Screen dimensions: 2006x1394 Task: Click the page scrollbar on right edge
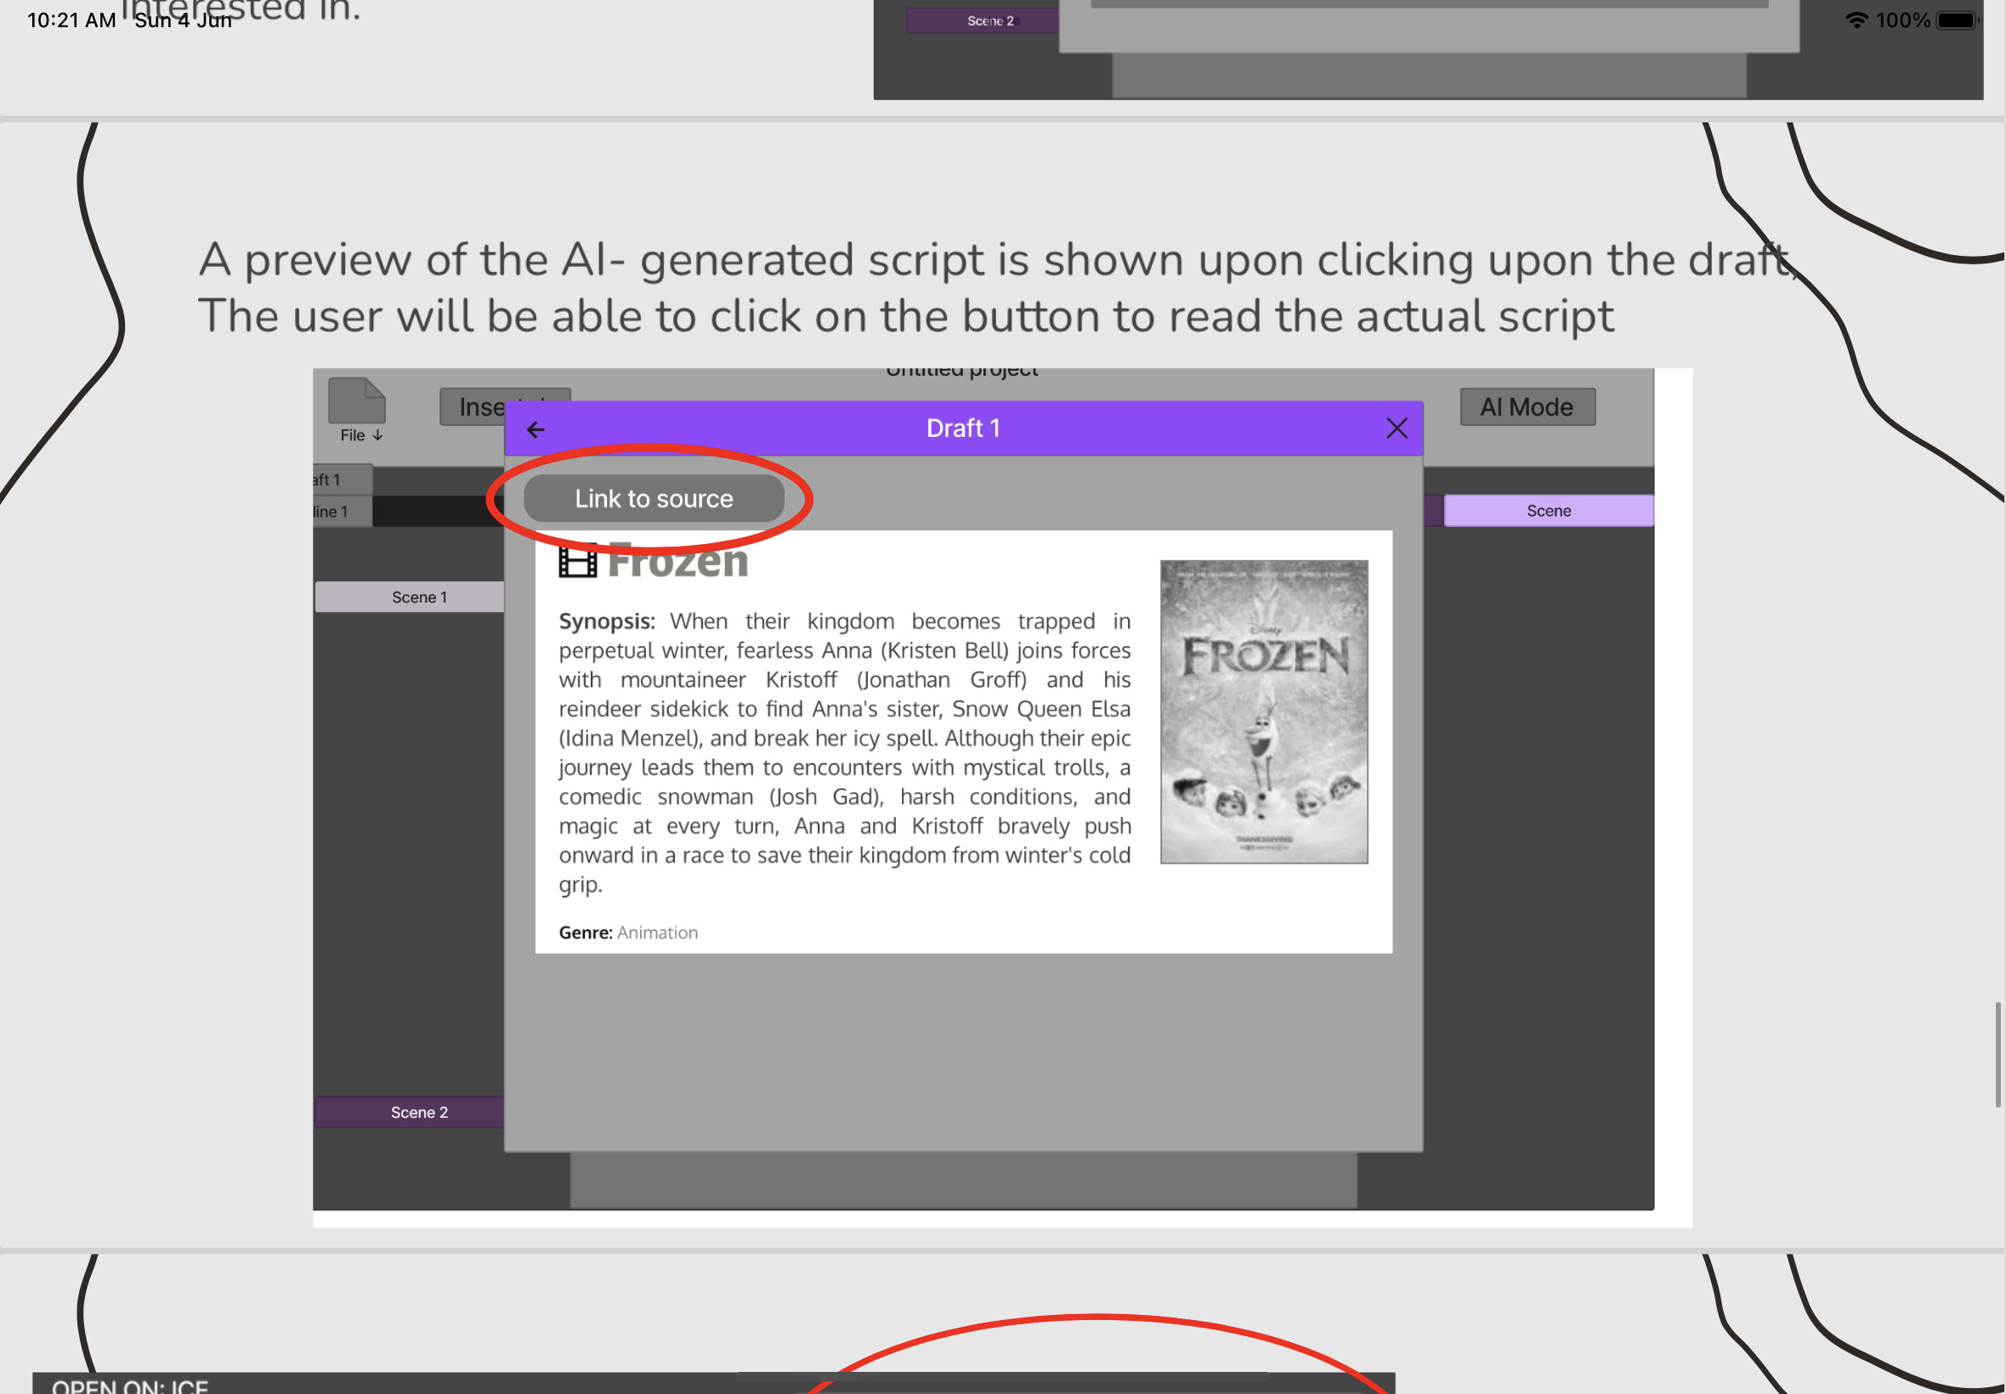pos(1997,1054)
